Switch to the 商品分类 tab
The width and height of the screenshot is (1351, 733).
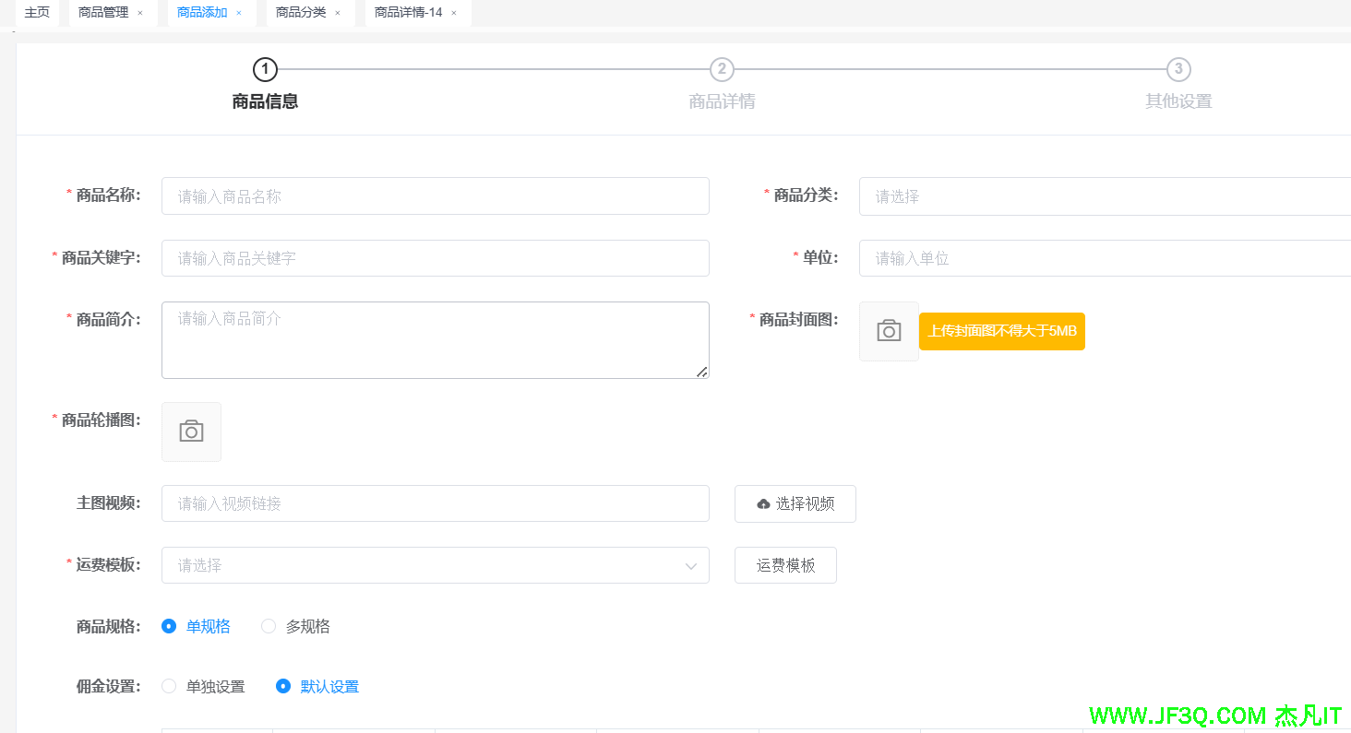tap(301, 13)
